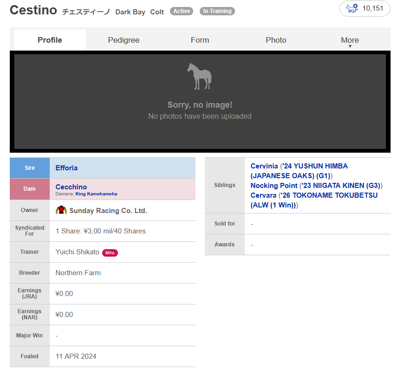
Task: Click the follow horse icon beside 10,151
Action: pos(352,8)
